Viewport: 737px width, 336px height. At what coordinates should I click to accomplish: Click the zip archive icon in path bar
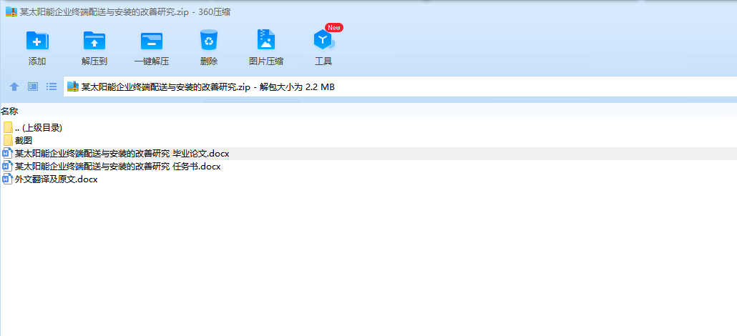point(72,87)
